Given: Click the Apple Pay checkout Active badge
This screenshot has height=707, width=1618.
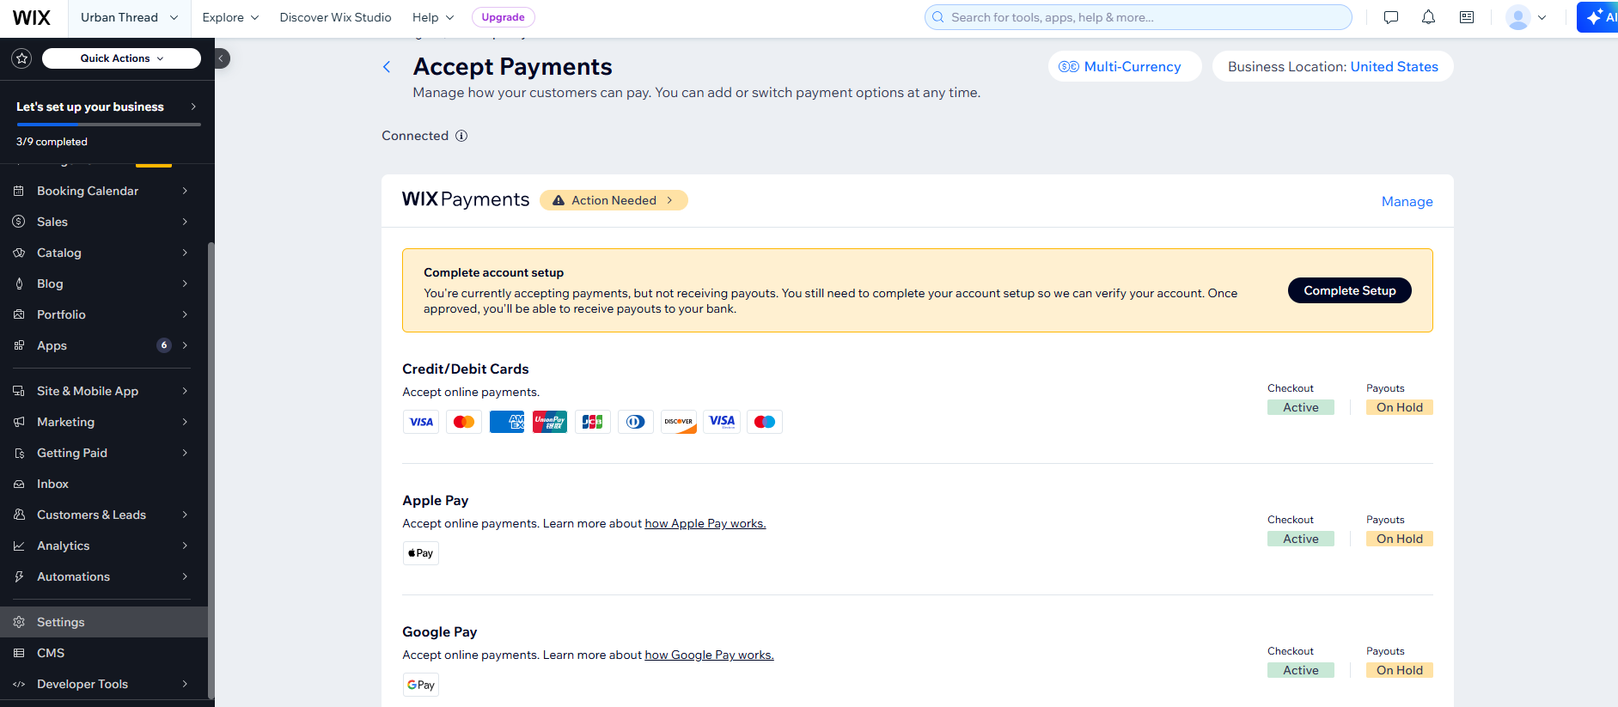Looking at the screenshot, I should tap(1301, 539).
